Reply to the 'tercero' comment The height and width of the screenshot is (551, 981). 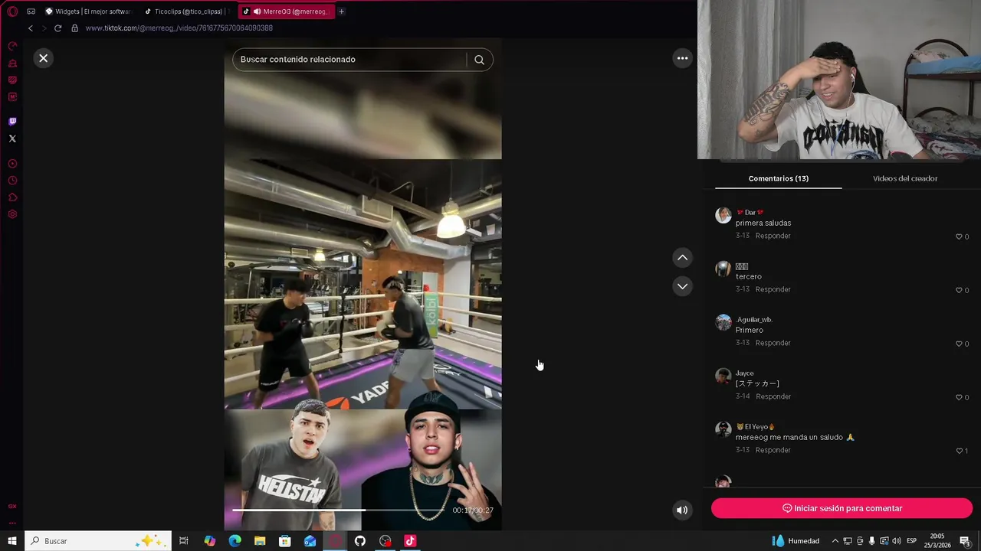[773, 289]
